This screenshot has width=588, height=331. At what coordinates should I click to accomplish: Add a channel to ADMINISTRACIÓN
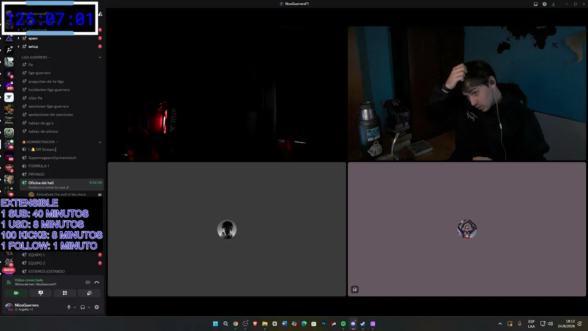click(x=100, y=142)
